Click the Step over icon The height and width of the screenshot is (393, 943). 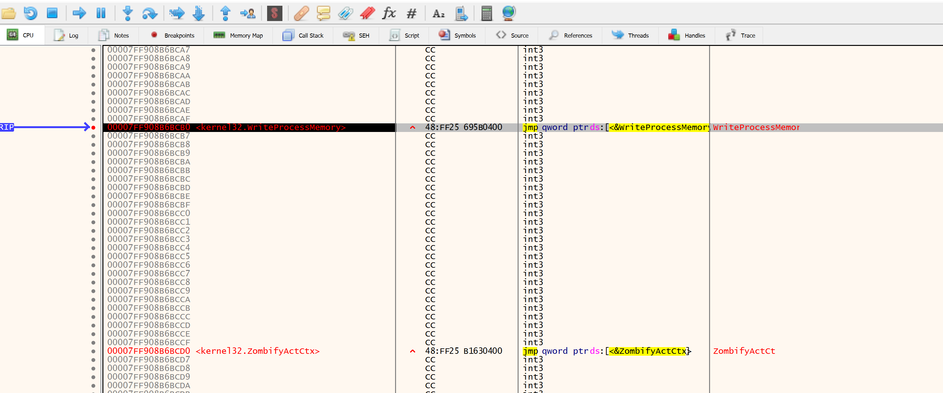pyautogui.click(x=150, y=13)
